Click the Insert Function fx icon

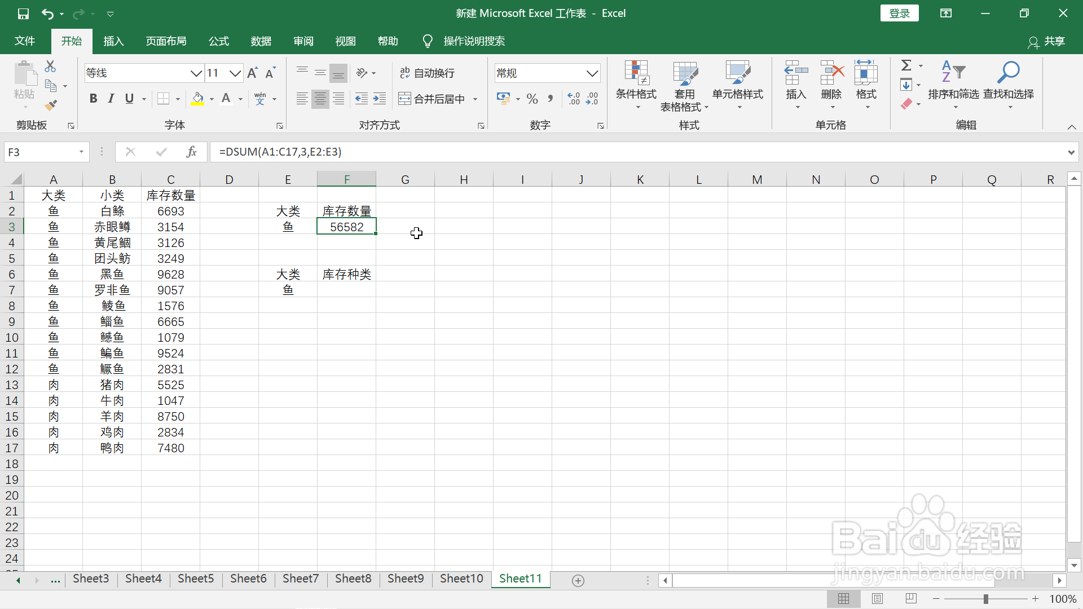pos(191,152)
